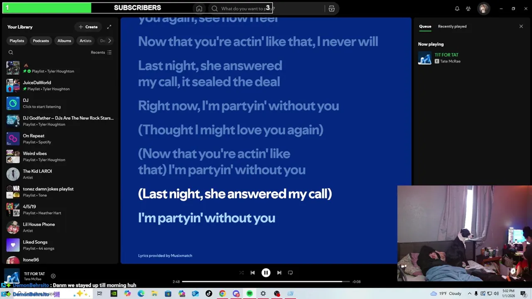The width and height of the screenshot is (532, 299).
Task: Pause the current song
Action: 266,273
